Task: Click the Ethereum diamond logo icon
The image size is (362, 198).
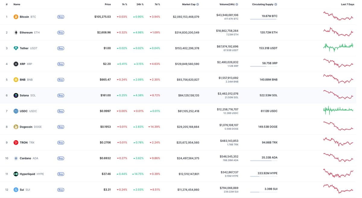Action: point(16,32)
